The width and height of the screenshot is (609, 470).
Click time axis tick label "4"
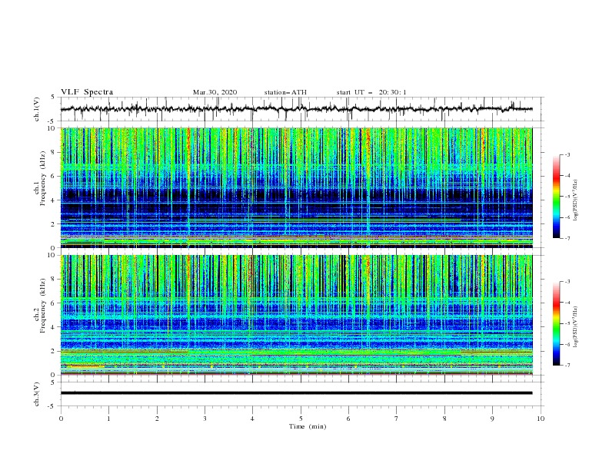[x=252, y=419]
